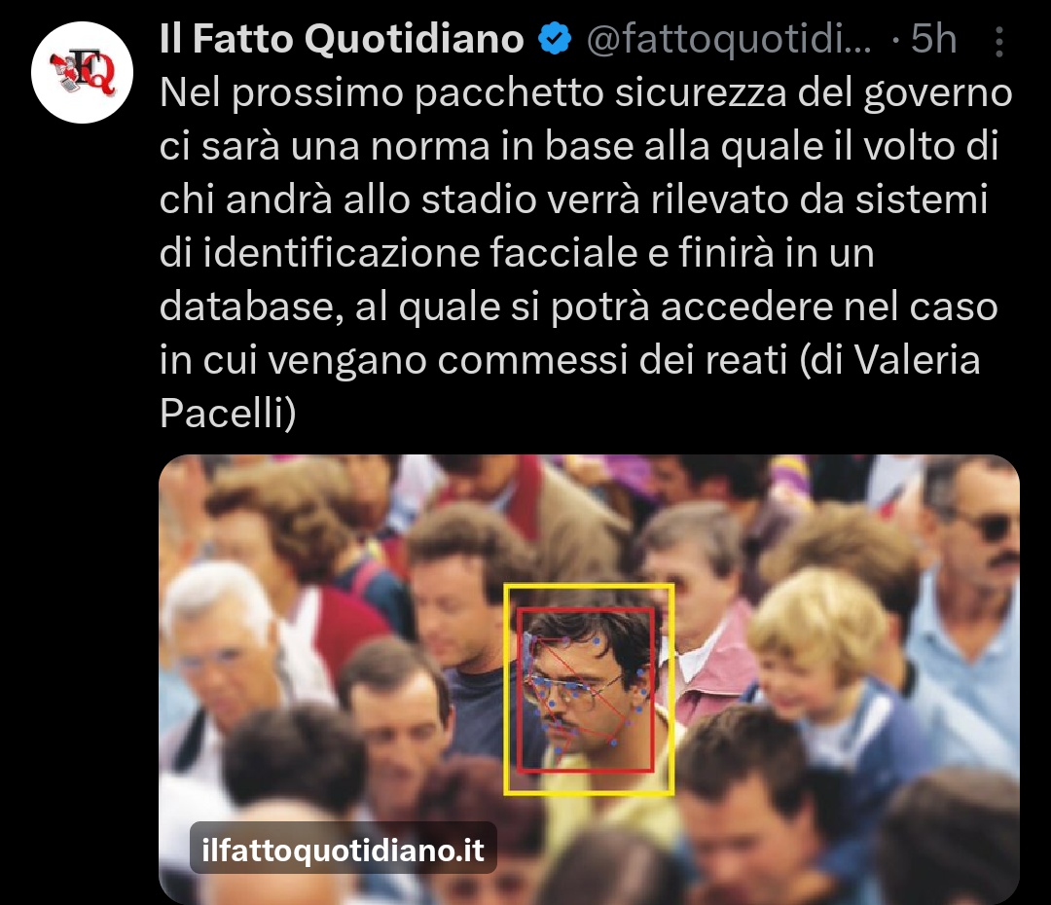Open the Il Fatto Quotidiano profile avatar
The image size is (1051, 905).
coord(82,72)
